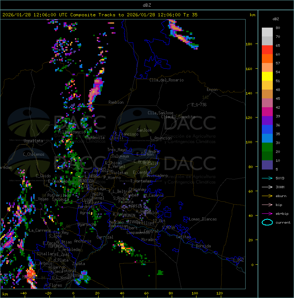
Task: Click the 'dBZ' title at top
Action: point(147,5)
